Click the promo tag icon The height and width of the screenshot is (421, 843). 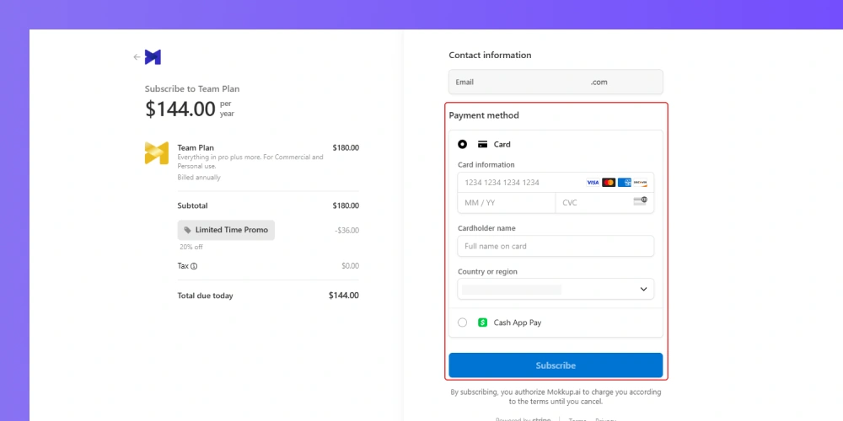click(x=188, y=230)
